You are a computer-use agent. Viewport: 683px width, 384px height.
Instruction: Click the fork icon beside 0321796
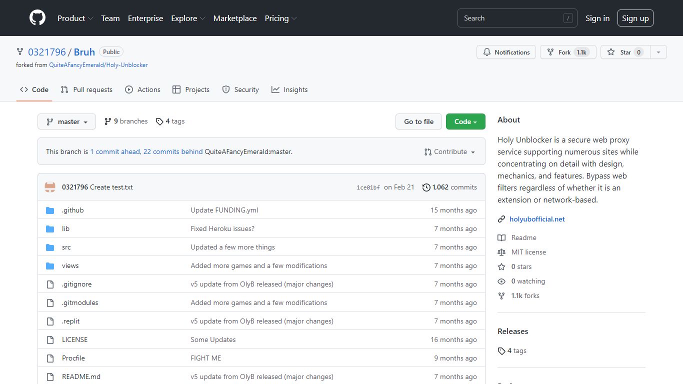(20, 51)
